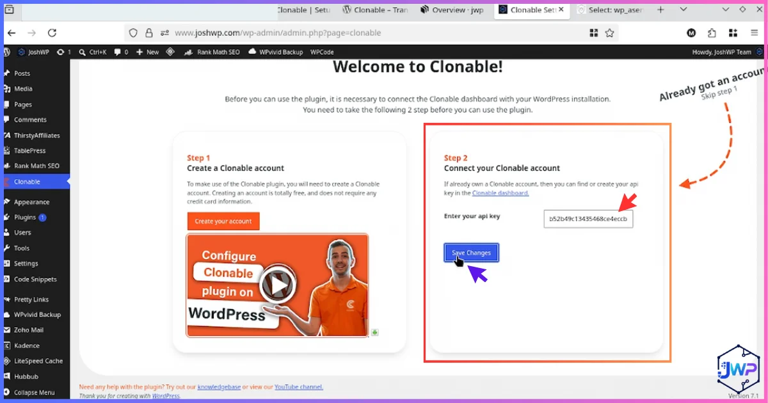Collapse the sidebar with Collapse Menu

[35, 393]
